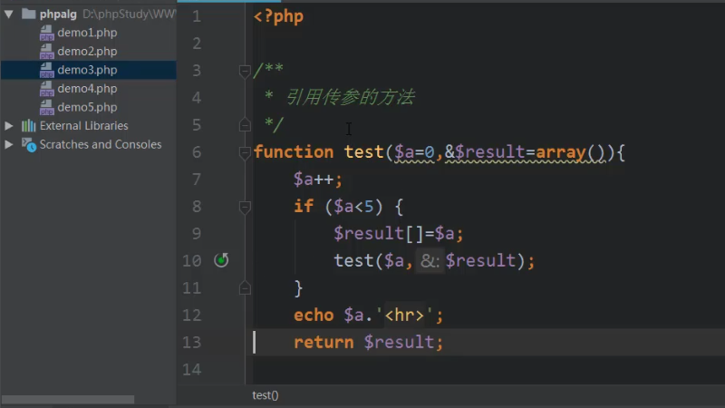
Task: Expand External Libraries node
Action: (x=8, y=125)
